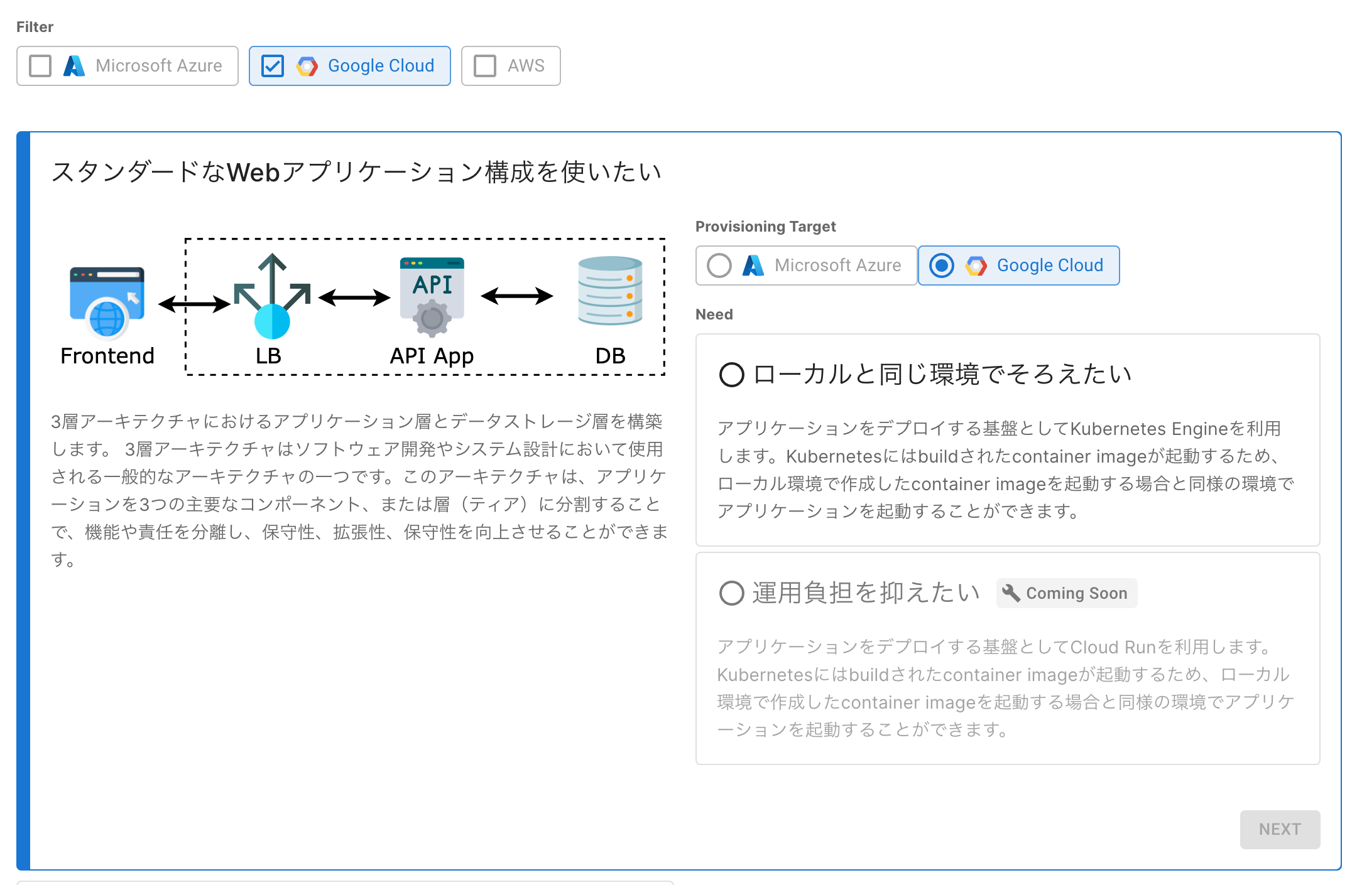Choose the 運用負担を抑えたい radio option
Image resolution: width=1357 pixels, height=885 pixels.
pos(732,593)
